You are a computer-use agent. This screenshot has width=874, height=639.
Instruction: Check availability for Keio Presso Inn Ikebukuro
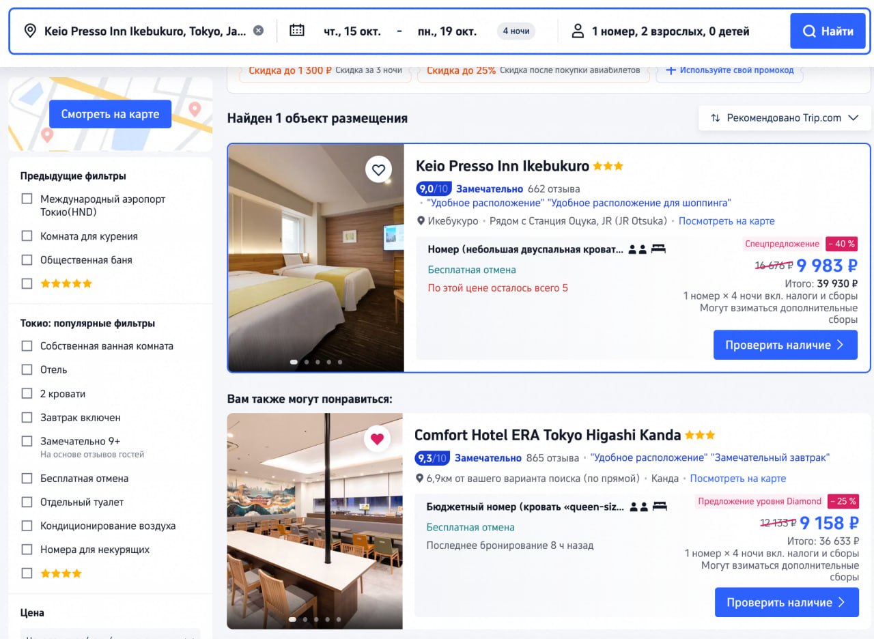pyautogui.click(x=785, y=345)
